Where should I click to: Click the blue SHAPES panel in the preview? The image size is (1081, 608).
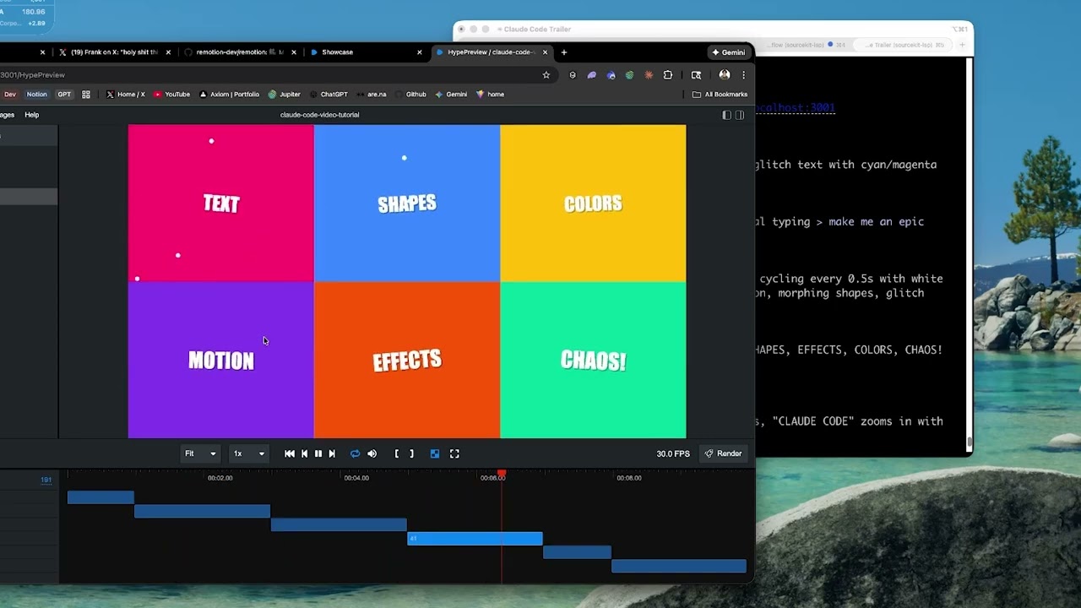(x=407, y=204)
